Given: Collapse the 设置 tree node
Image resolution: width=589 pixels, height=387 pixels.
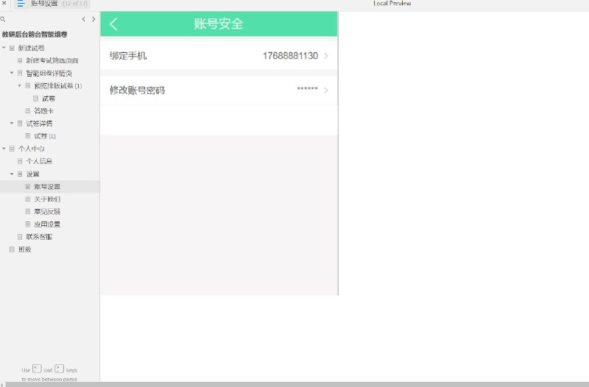Looking at the screenshot, I should click(12, 174).
